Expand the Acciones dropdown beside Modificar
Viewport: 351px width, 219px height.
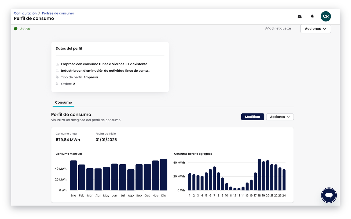click(280, 117)
